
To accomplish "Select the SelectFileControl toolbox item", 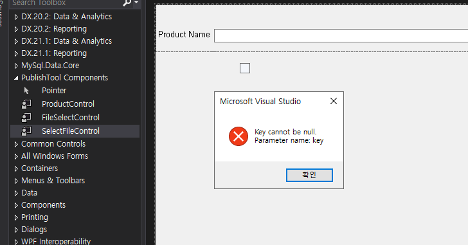I will point(75,131).
